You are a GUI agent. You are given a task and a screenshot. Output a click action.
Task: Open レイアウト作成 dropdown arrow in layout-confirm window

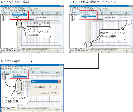(x=20, y=72)
